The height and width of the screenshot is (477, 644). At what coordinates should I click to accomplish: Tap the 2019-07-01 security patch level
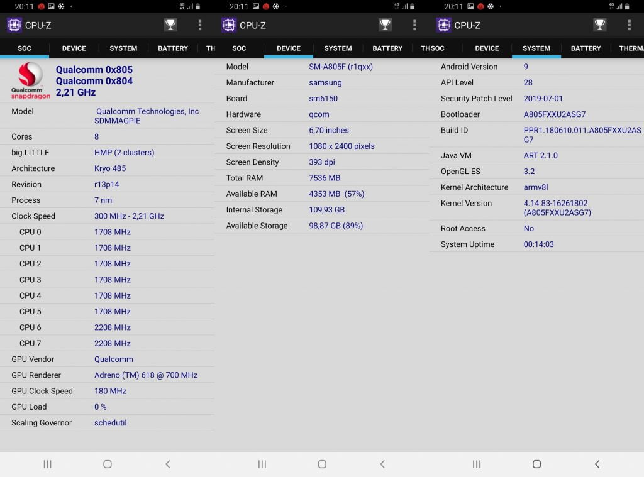click(x=543, y=99)
